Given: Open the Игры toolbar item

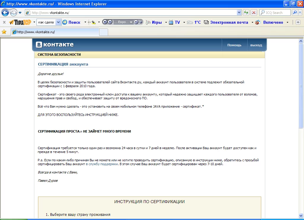Looking at the screenshot, I should coord(154,22).
